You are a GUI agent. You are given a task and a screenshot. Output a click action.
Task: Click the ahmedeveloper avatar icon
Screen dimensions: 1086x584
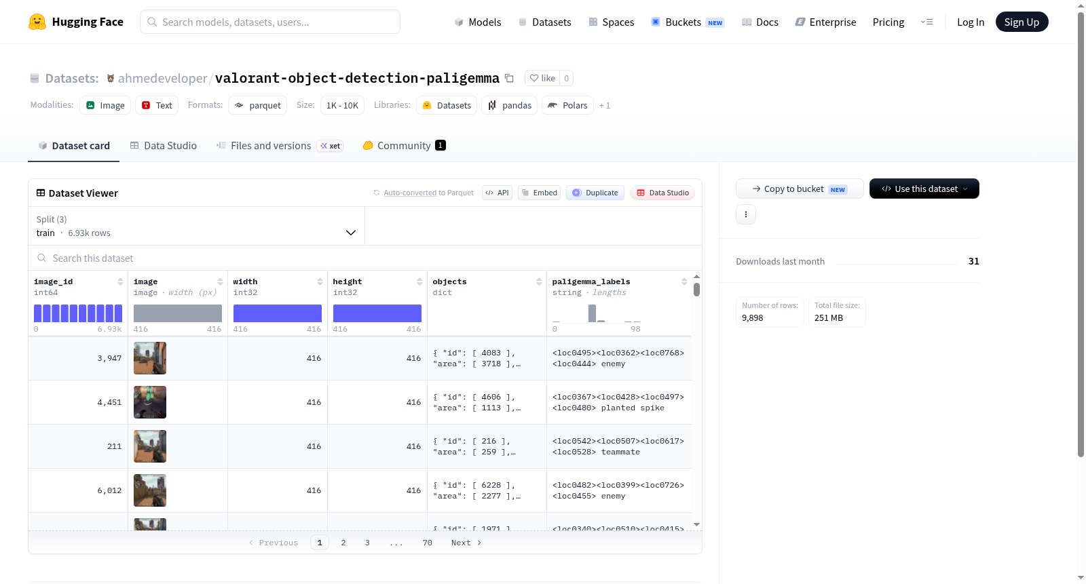pyautogui.click(x=111, y=78)
